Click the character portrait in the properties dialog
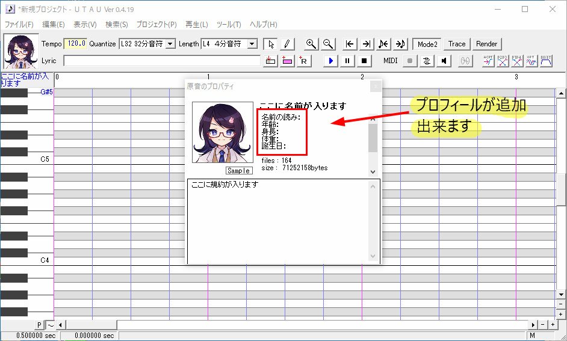This screenshot has height=341, width=567. click(x=222, y=132)
